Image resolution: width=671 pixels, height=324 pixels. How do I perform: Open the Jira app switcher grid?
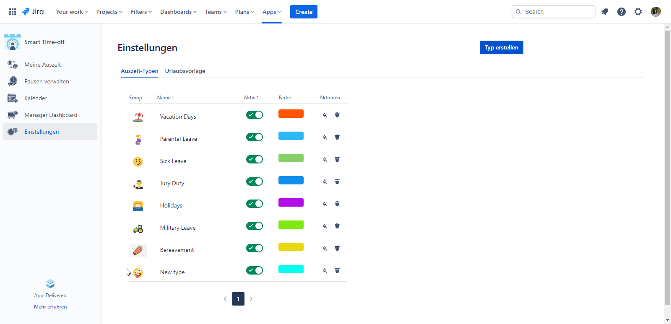13,12
